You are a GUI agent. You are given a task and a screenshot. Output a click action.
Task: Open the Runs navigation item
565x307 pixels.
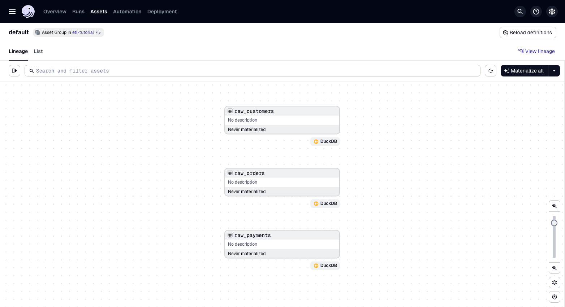coord(78,12)
